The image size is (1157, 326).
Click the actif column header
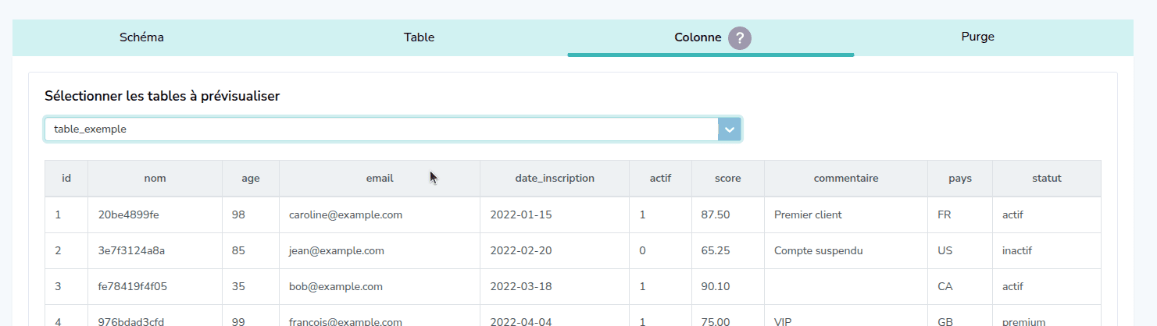click(660, 179)
